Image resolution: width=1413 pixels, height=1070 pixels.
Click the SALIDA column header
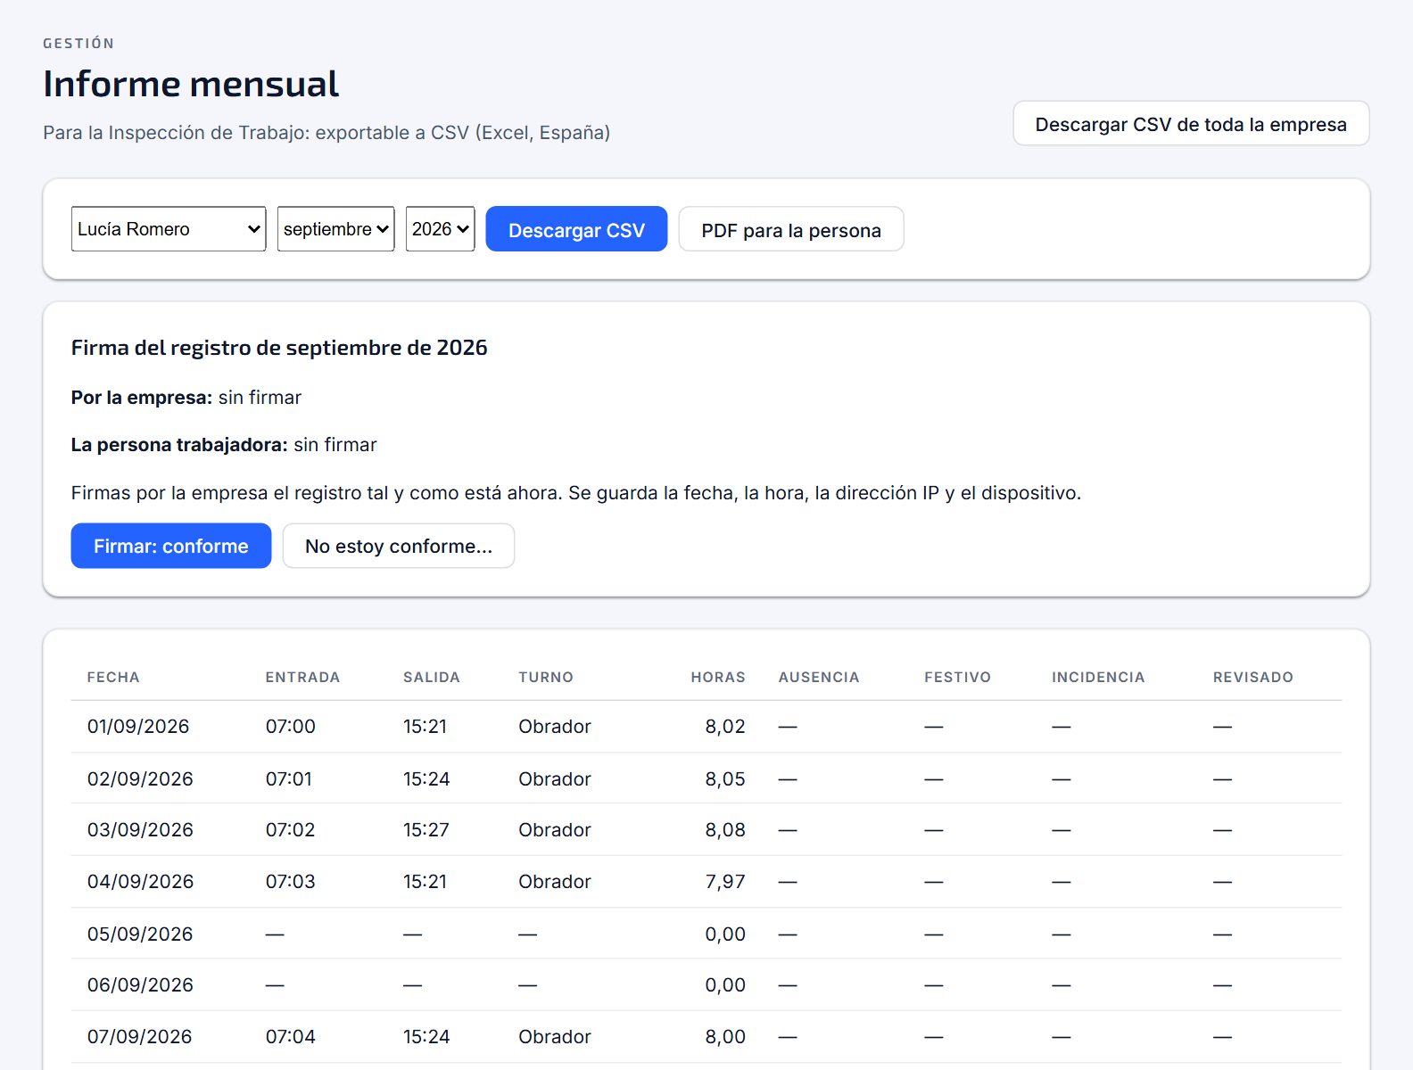click(x=432, y=678)
